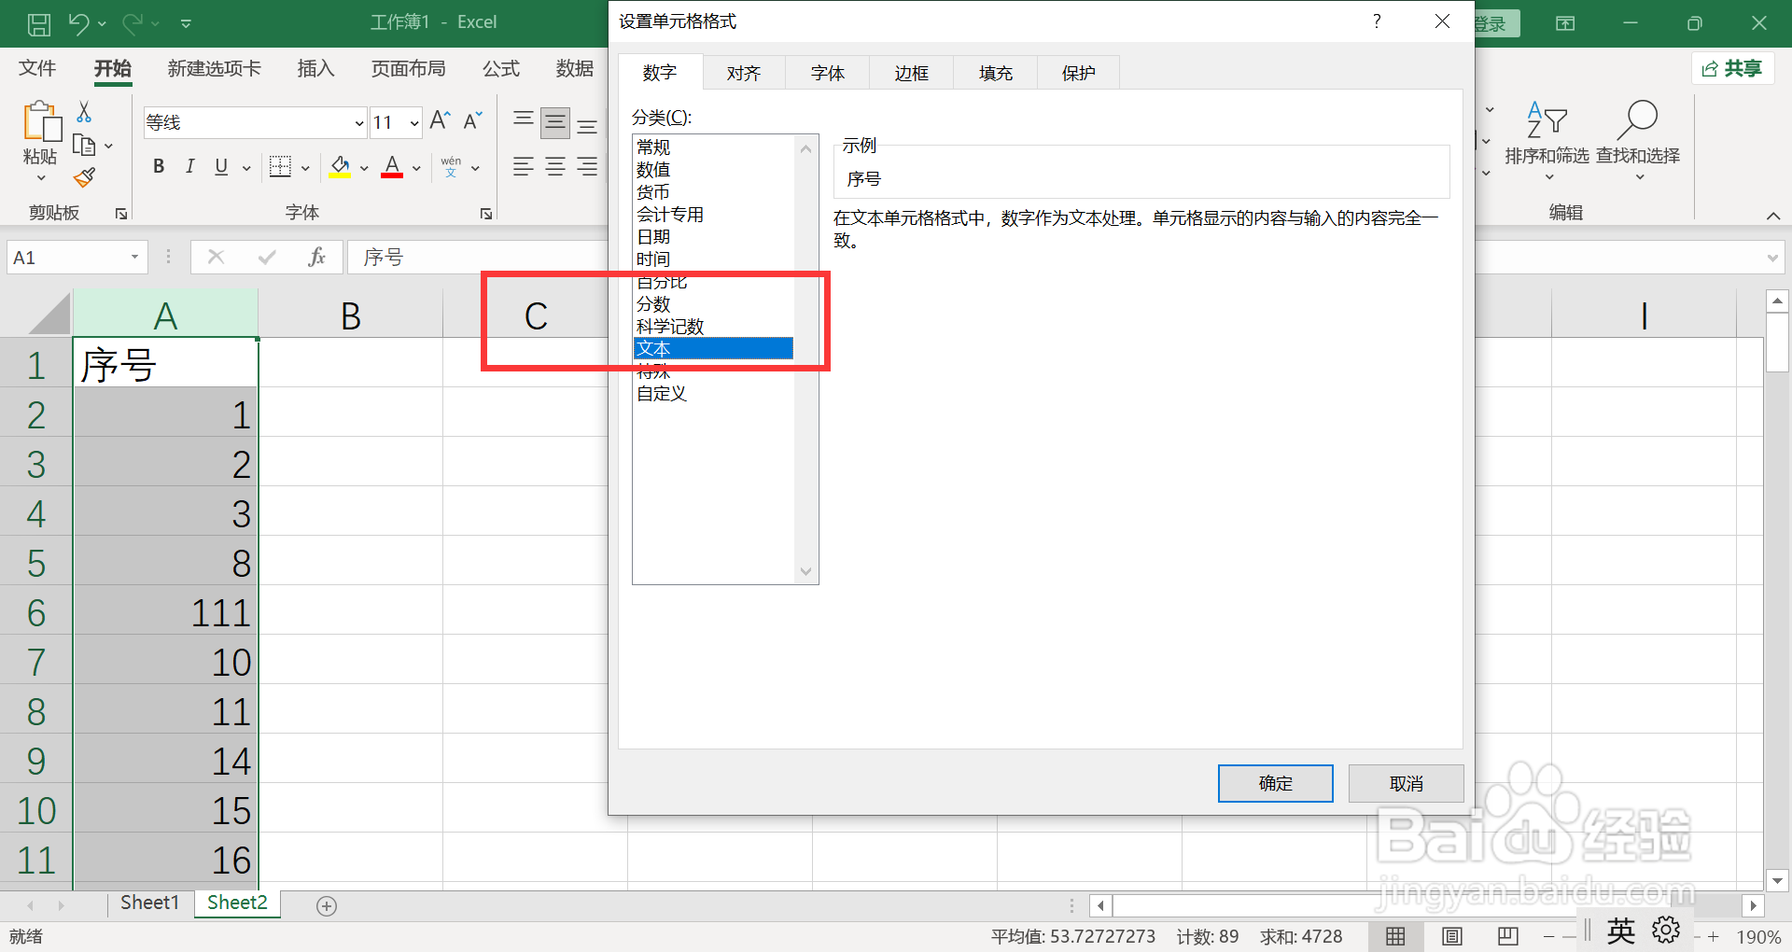Switch to the Sheet1 worksheet

point(149,902)
